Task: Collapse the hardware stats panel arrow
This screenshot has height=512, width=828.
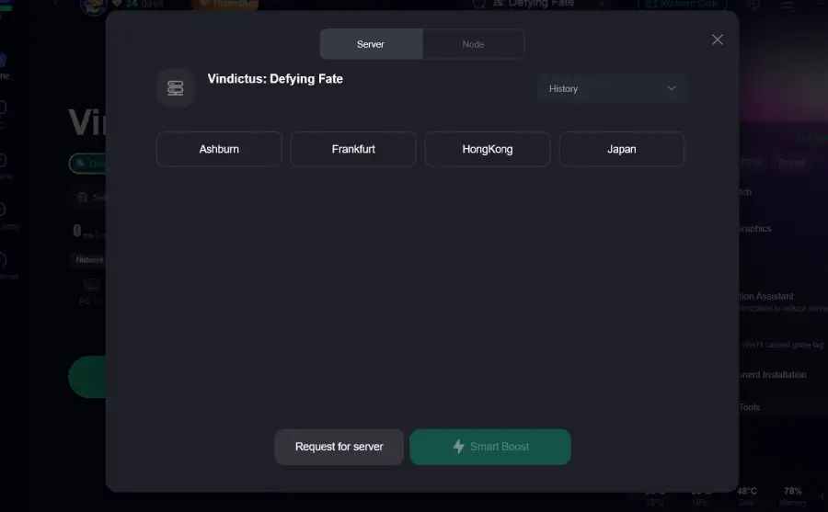Action: (822, 496)
